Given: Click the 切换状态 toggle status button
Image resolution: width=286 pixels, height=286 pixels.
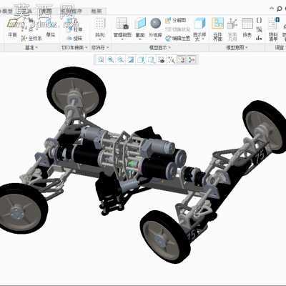Looking at the screenshot, I should point(178,29).
